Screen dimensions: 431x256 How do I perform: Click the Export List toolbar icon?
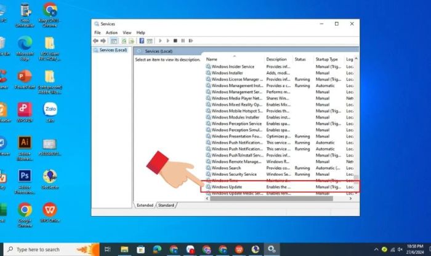click(132, 41)
